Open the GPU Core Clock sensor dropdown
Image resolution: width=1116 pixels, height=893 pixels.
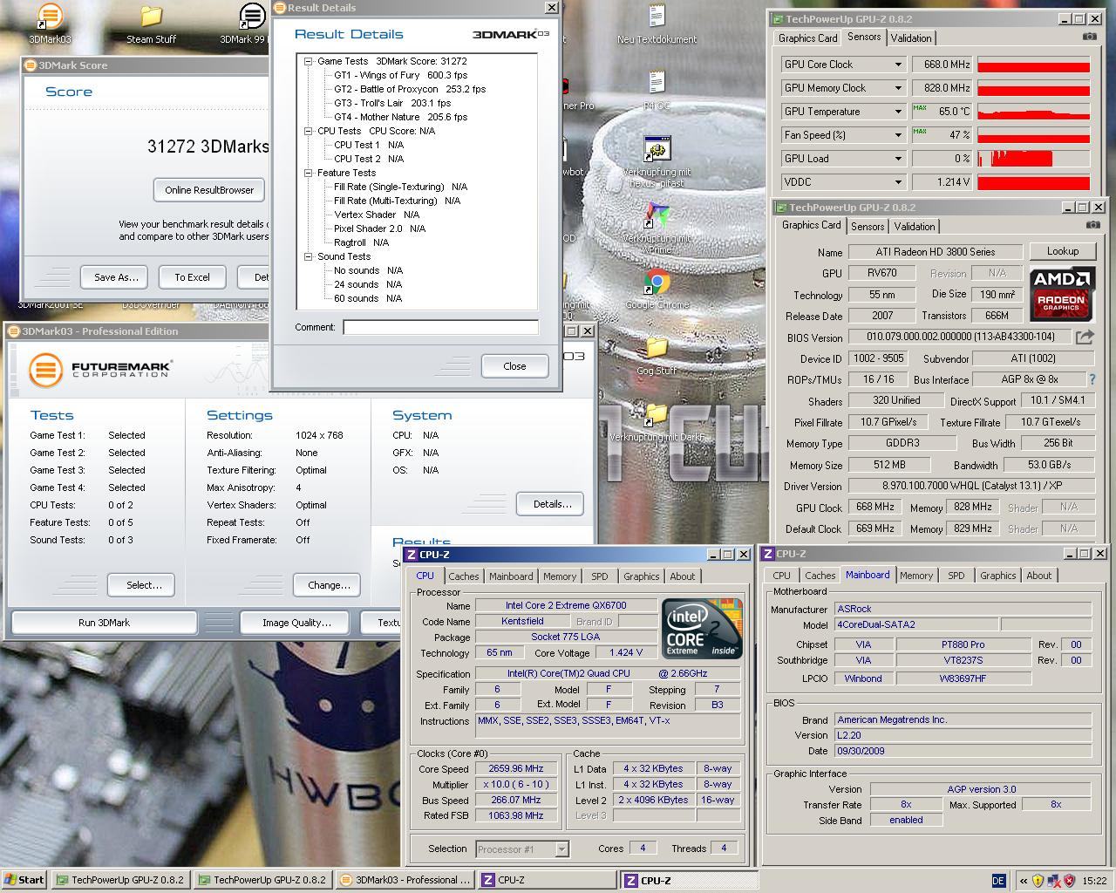(x=898, y=65)
